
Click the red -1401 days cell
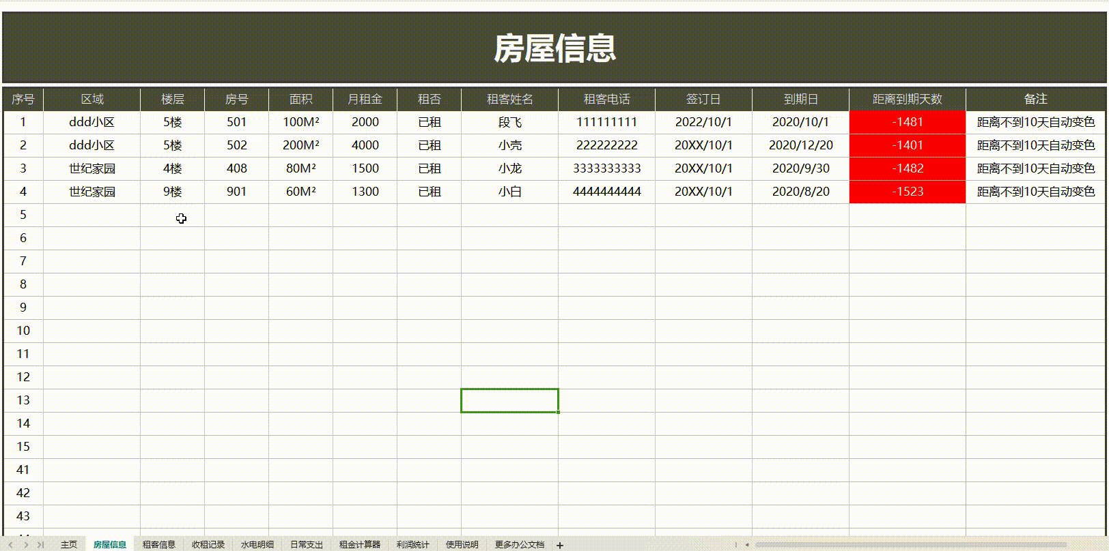click(x=908, y=146)
